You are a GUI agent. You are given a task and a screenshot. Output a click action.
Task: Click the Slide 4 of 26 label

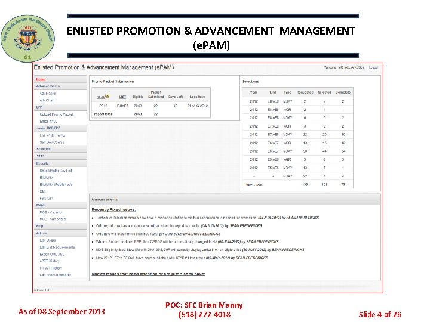380,314
